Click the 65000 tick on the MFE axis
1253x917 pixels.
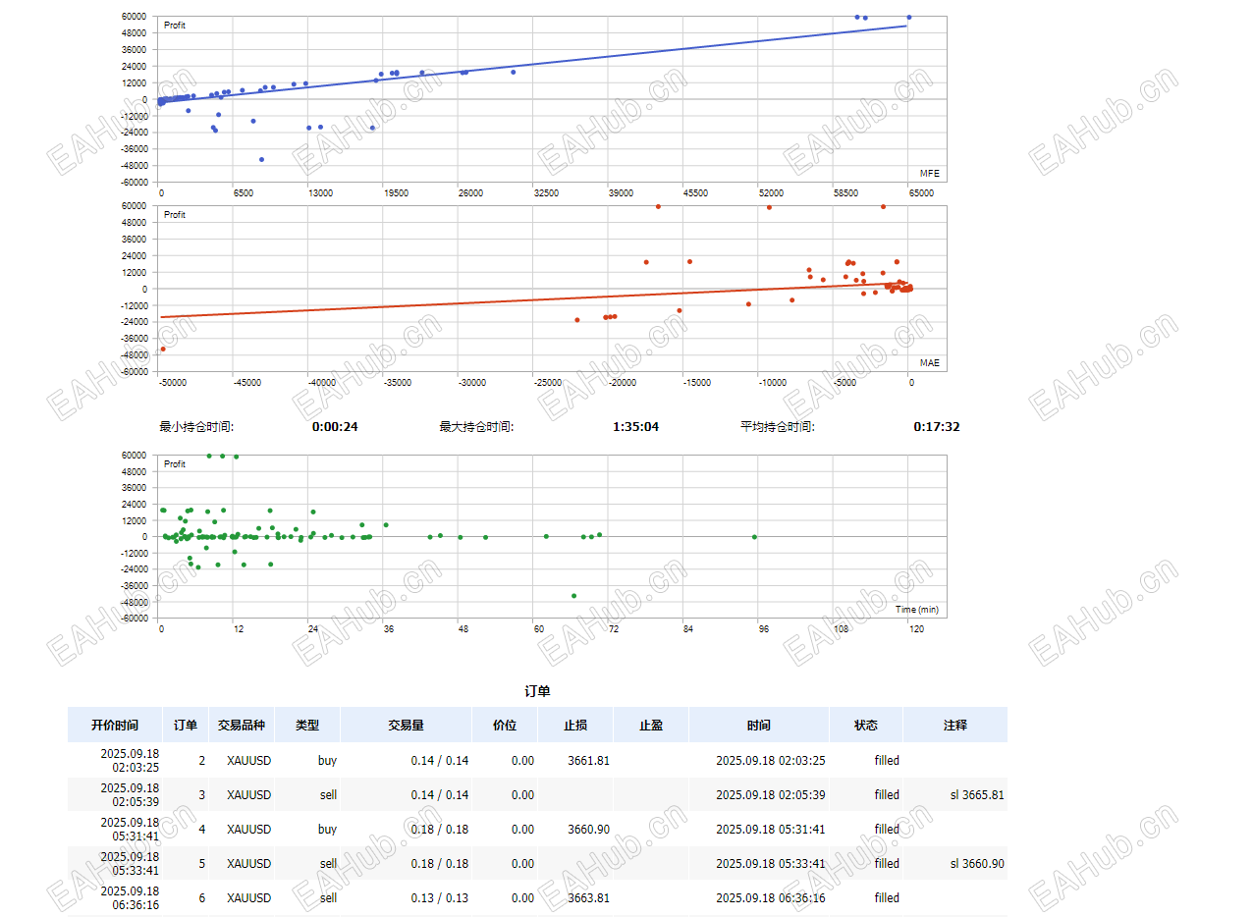(921, 193)
